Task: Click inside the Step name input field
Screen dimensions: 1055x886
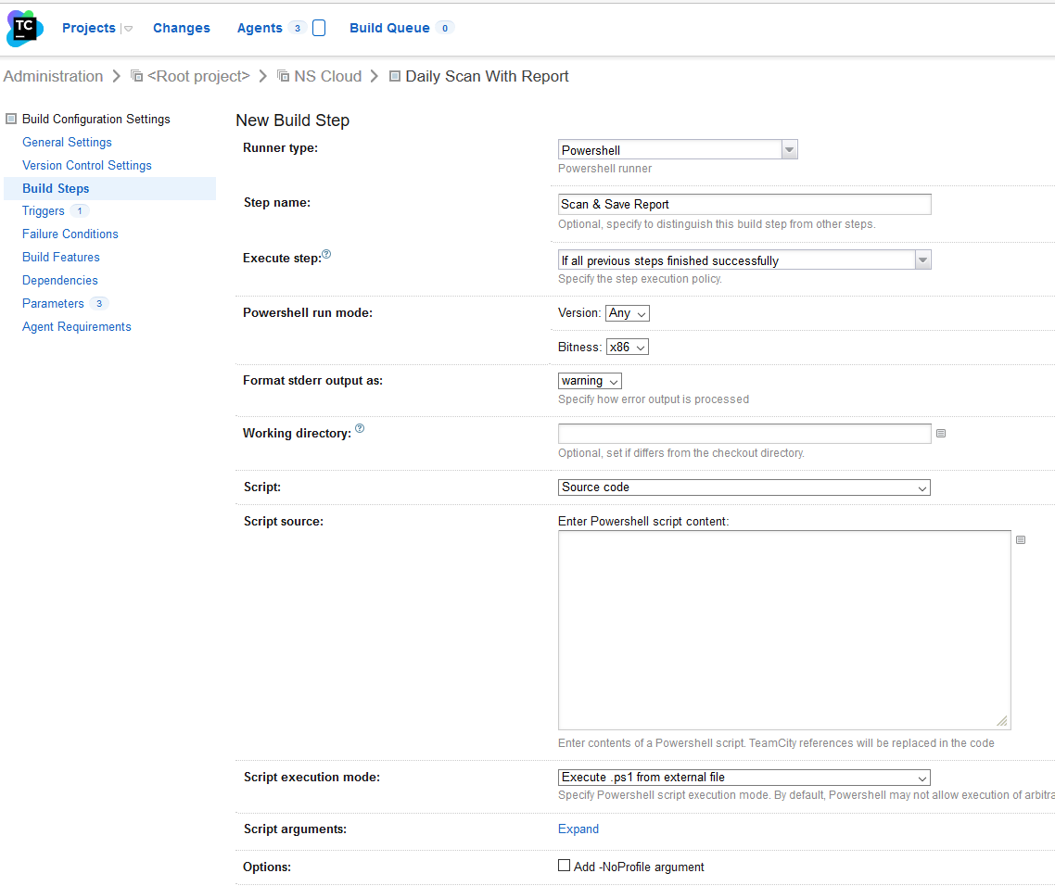Action: (x=742, y=203)
